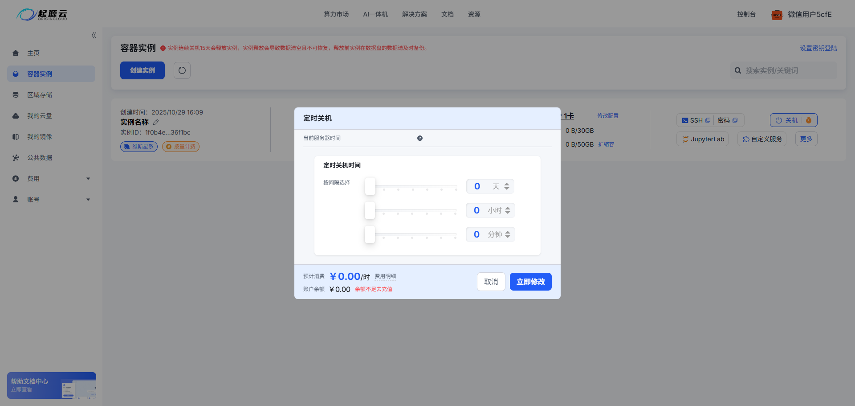The width and height of the screenshot is (855, 406).
Task: Expand the 费用 menu arrow
Action: pyautogui.click(x=88, y=179)
